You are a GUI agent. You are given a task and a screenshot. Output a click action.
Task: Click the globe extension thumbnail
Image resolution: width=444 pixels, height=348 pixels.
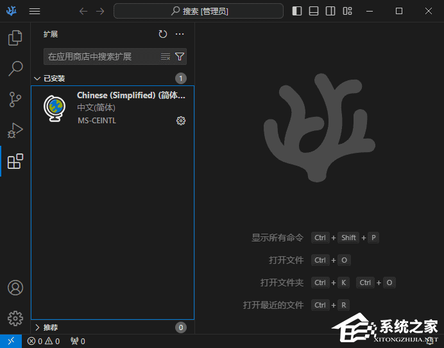(55, 109)
